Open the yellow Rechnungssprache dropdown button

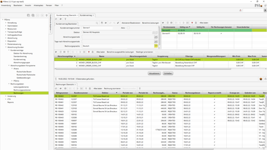tap(156, 46)
